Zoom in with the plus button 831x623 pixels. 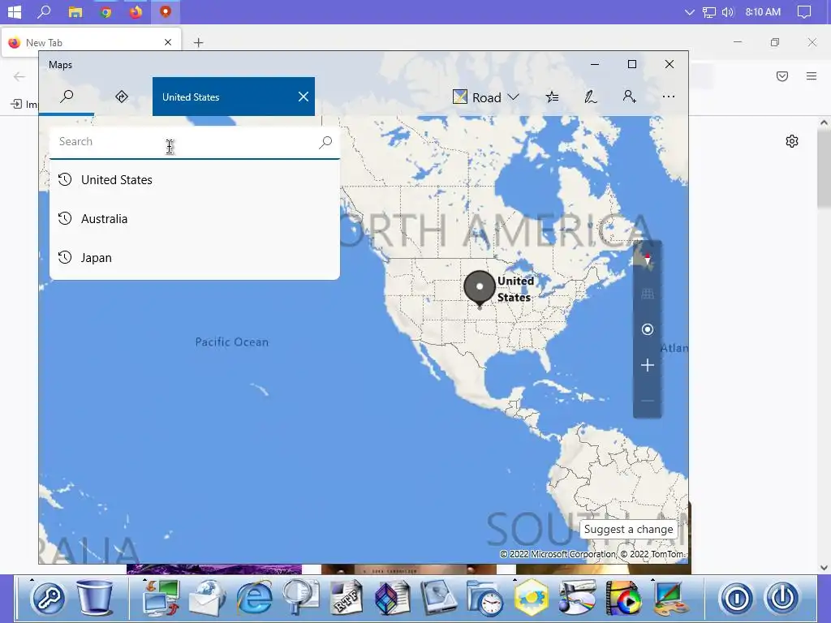coord(647,365)
